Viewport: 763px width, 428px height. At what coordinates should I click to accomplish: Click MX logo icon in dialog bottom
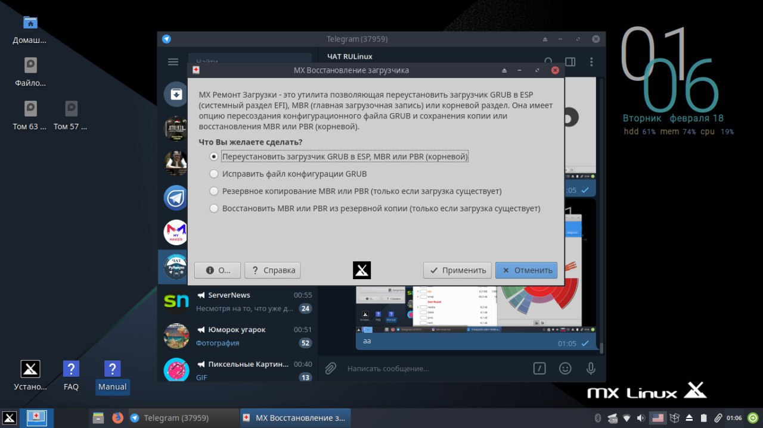pyautogui.click(x=362, y=270)
